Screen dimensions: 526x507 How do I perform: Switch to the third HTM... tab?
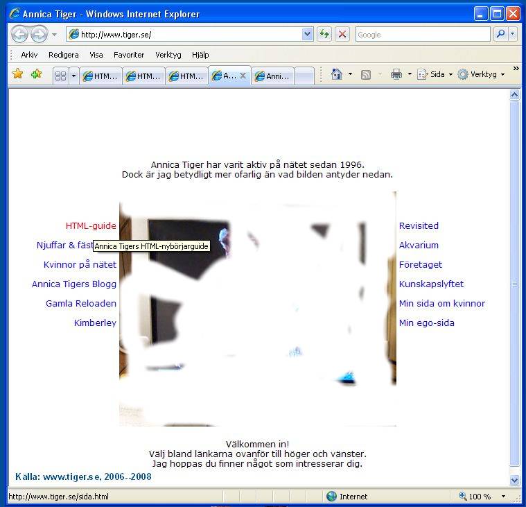pyautogui.click(x=186, y=76)
